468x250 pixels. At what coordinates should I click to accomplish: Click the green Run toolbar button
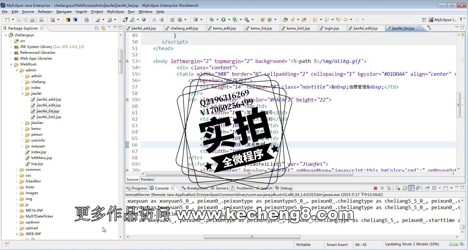(x=223, y=20)
